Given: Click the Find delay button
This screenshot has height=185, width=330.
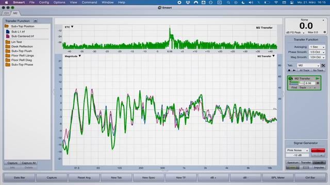Looking at the screenshot, I should pos(294,87).
